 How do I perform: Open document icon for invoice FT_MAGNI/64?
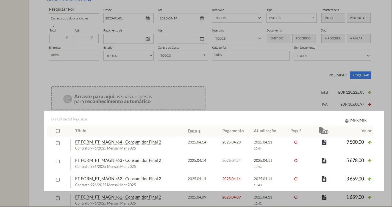pos(324,142)
